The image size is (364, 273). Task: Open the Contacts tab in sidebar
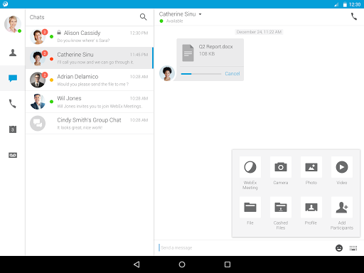click(13, 53)
